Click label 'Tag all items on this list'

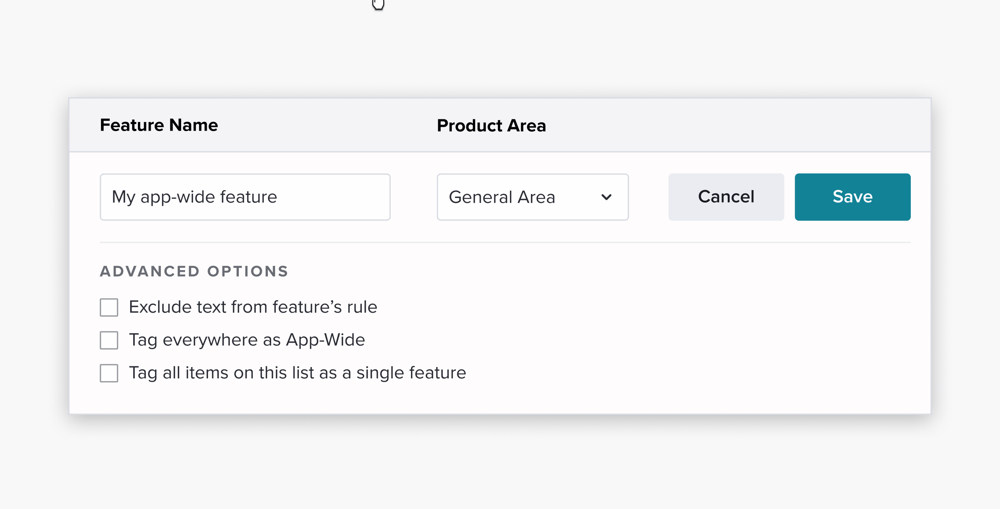click(222, 373)
